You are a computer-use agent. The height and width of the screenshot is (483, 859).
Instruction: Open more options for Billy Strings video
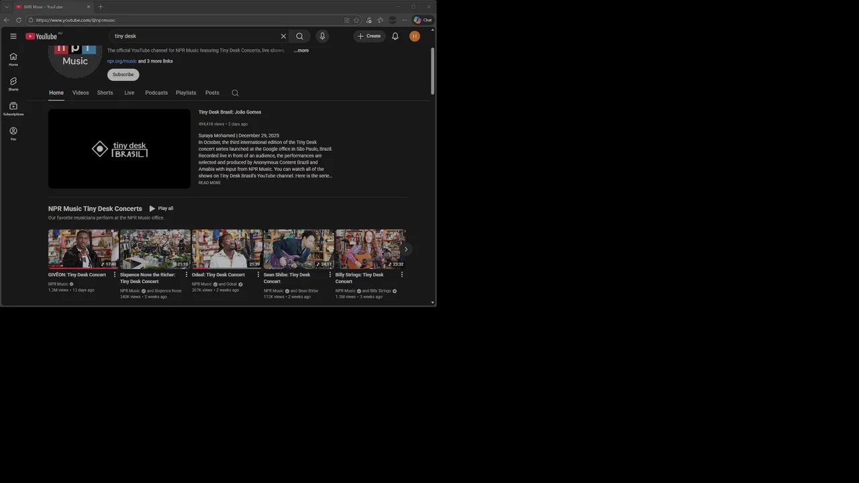tap(402, 274)
